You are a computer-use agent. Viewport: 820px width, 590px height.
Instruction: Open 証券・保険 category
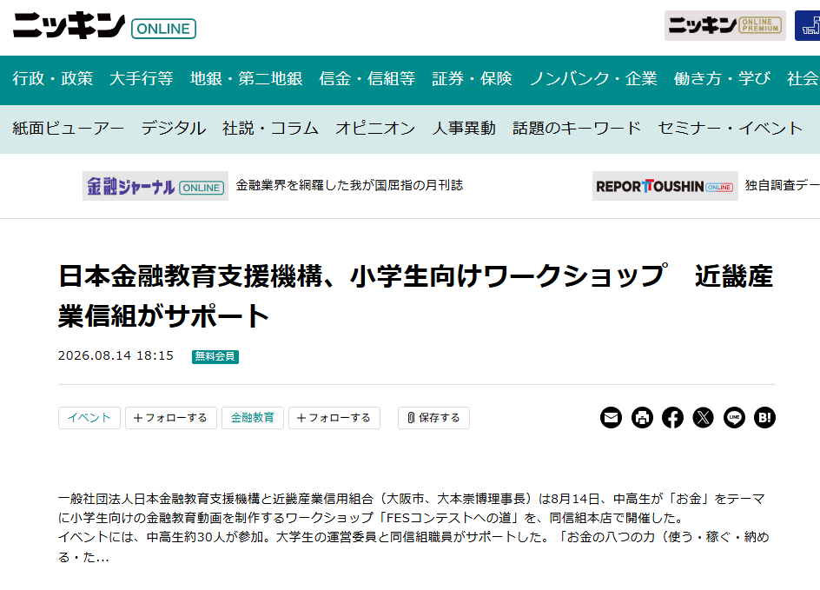[x=473, y=79]
